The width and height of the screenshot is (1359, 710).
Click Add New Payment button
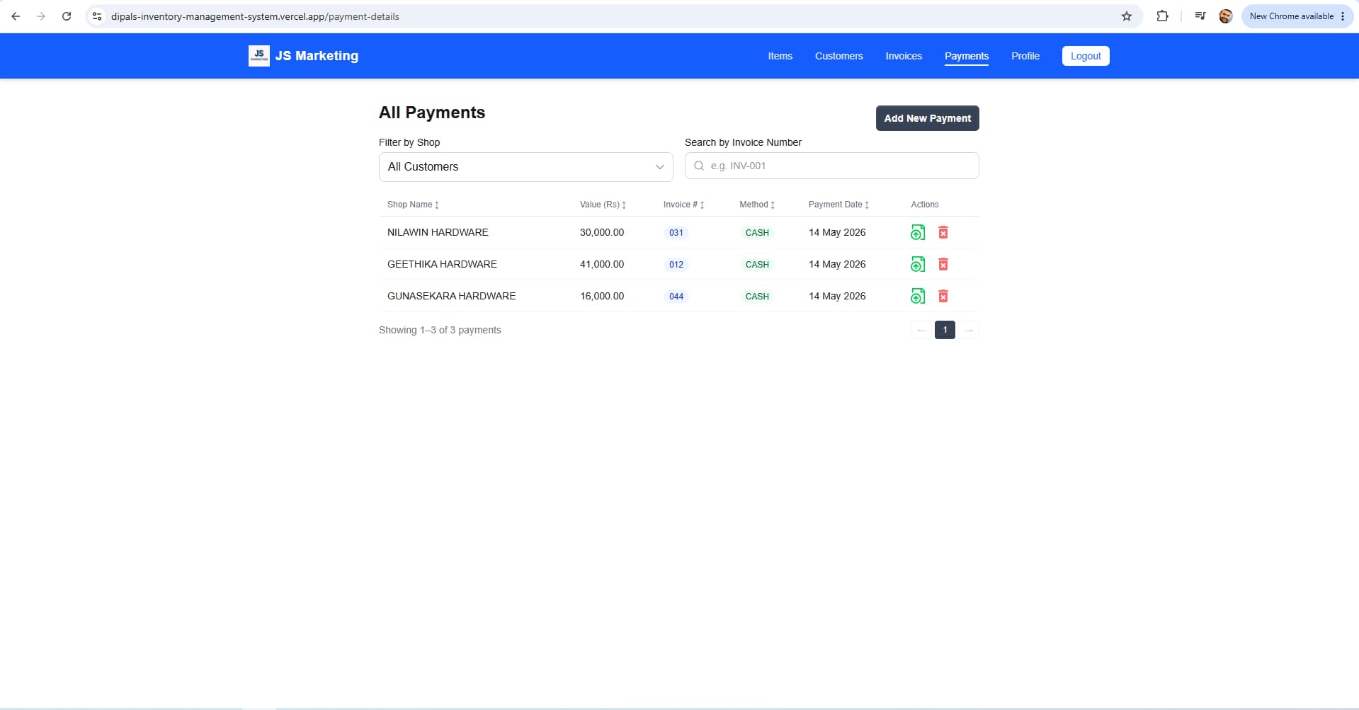click(x=927, y=118)
